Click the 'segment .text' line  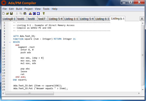26,47
